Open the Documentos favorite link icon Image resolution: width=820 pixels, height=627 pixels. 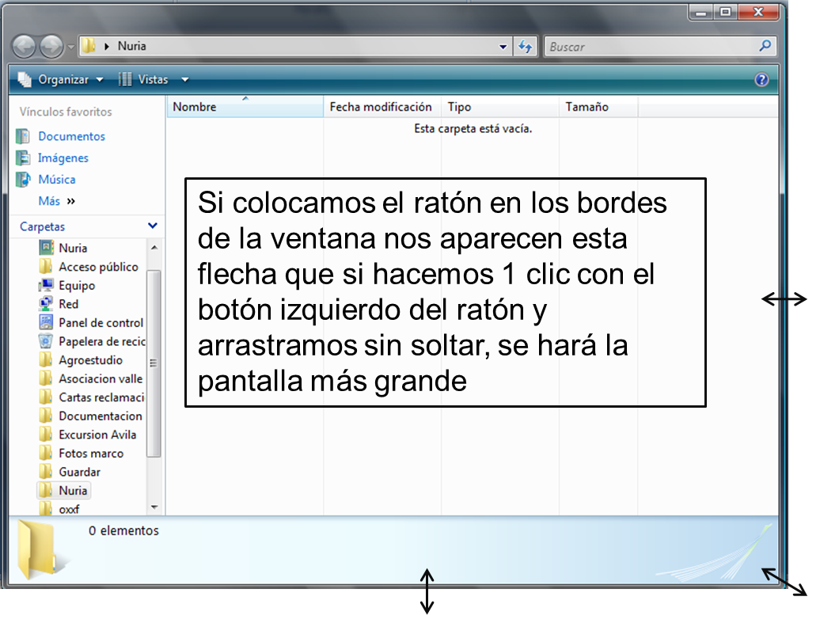click(x=24, y=136)
